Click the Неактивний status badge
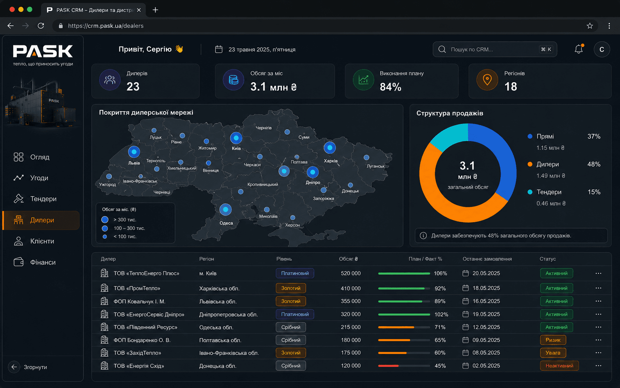 559,366
